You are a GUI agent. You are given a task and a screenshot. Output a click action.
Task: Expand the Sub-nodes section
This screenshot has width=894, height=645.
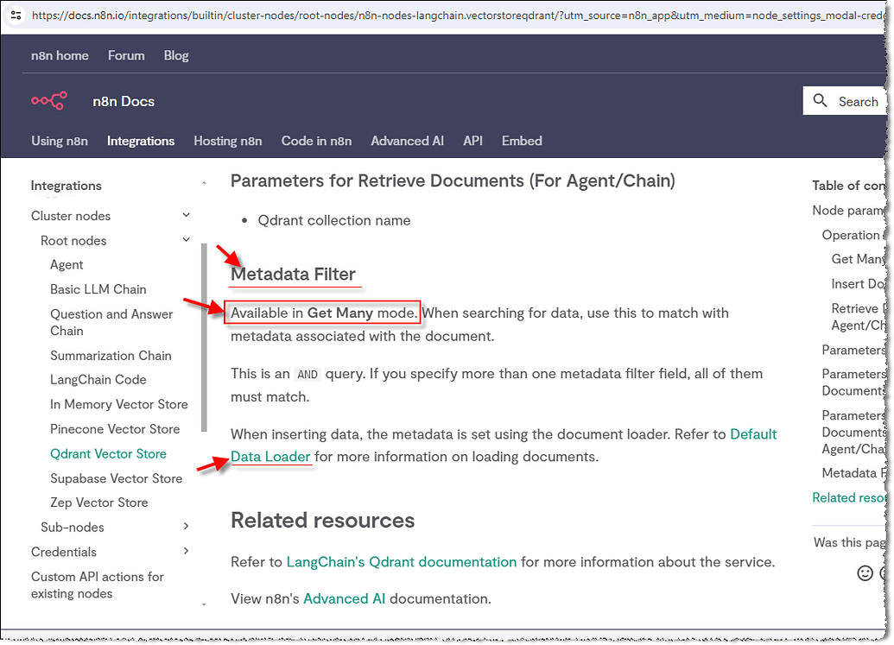186,527
